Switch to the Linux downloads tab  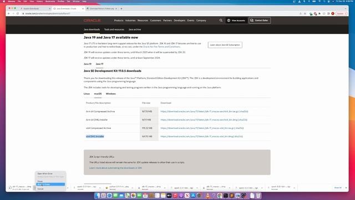click(x=87, y=94)
